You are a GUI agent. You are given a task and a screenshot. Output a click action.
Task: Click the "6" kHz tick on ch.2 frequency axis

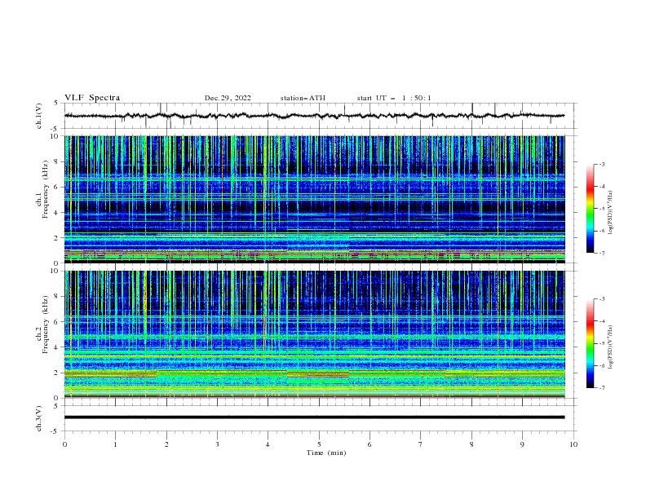pyautogui.click(x=56, y=321)
